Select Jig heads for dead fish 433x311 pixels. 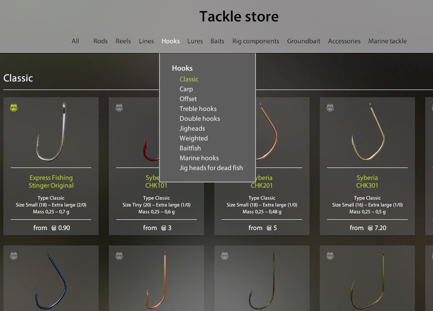tap(211, 168)
